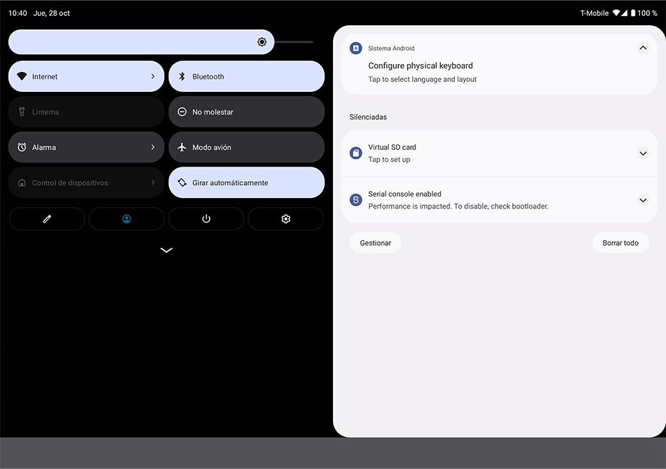Image resolution: width=666 pixels, height=469 pixels.
Task: Click the Bluetooth symbol icon
Action: coord(182,77)
